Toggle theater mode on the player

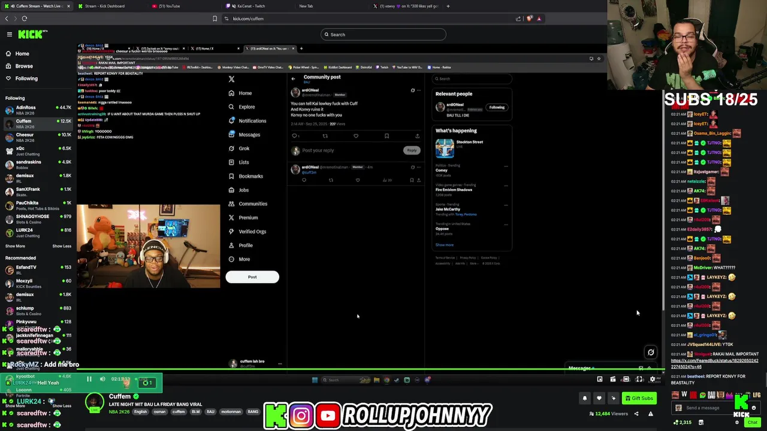click(626, 379)
